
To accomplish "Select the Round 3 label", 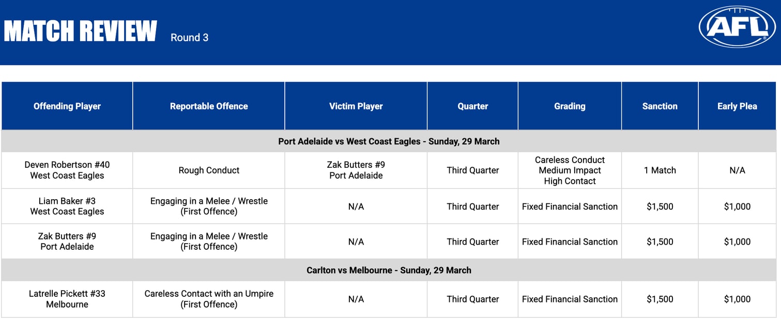I will (x=189, y=38).
